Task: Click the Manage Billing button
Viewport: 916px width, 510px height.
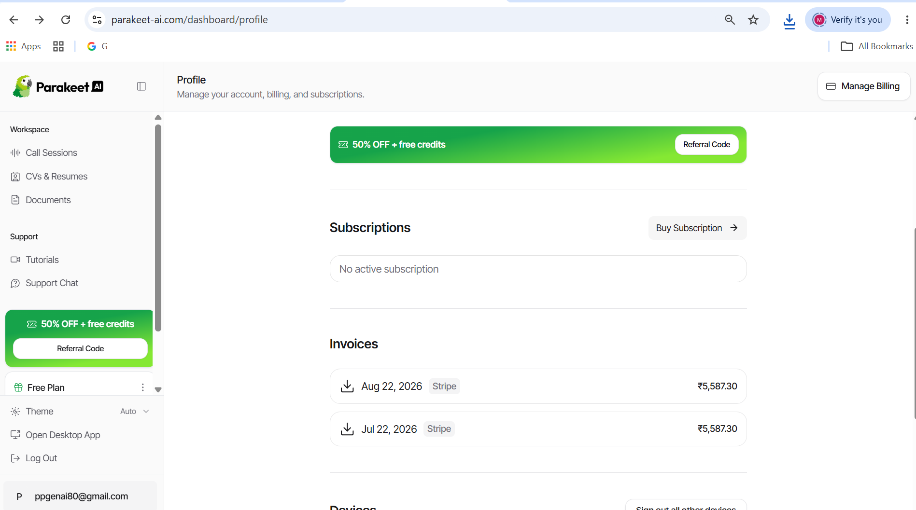Action: point(863,86)
